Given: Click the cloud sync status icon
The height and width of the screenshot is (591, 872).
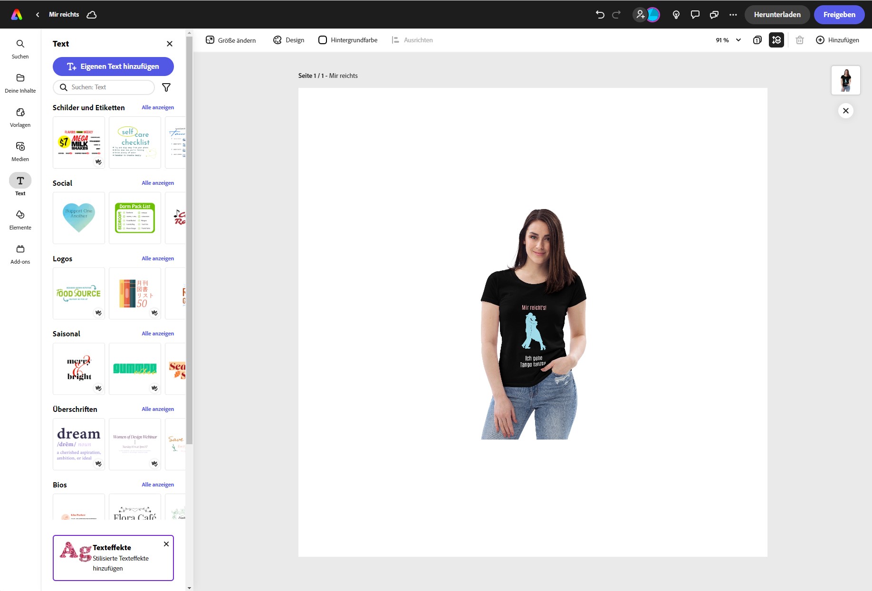Looking at the screenshot, I should tap(92, 15).
